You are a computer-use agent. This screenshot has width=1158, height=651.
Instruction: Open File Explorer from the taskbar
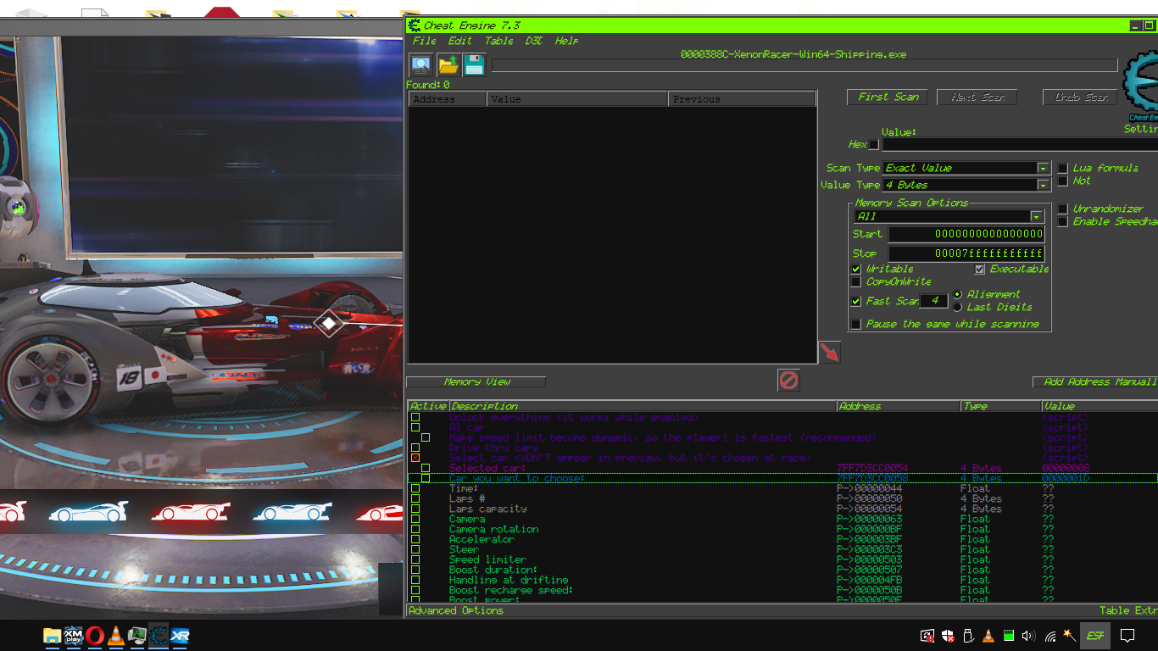52,635
